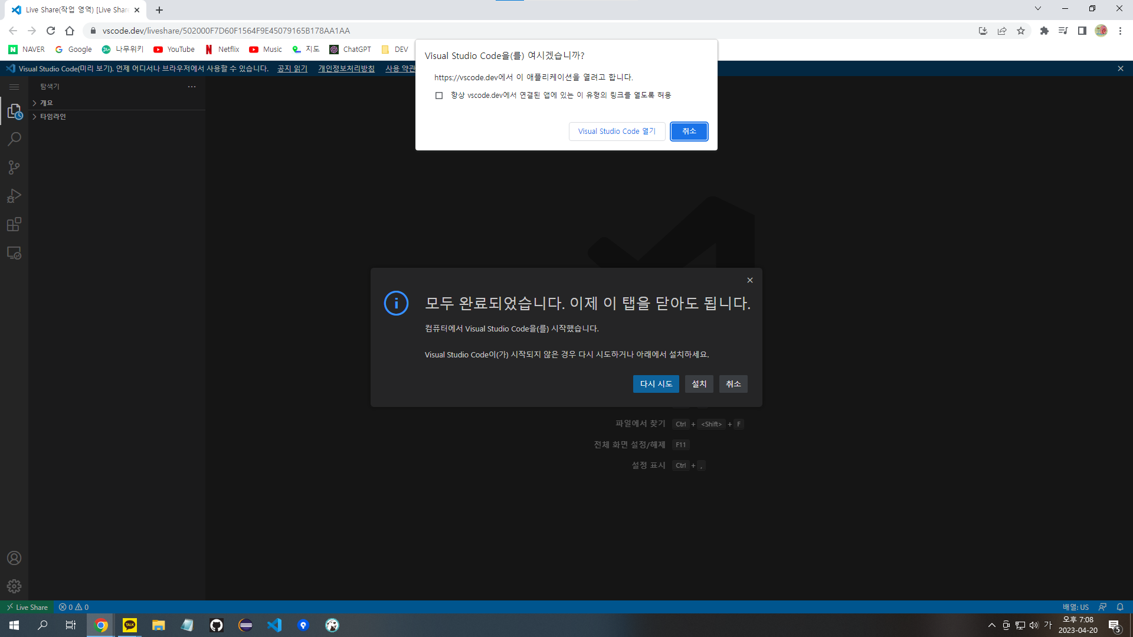The height and width of the screenshot is (637, 1133).
Task: Click the 다시 시도 button in the dialog
Action: [x=656, y=384]
